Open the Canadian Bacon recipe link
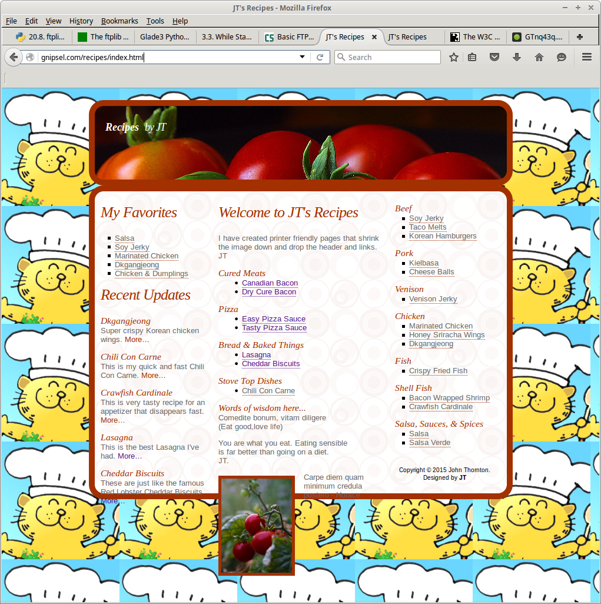The width and height of the screenshot is (601, 604). pos(270,283)
